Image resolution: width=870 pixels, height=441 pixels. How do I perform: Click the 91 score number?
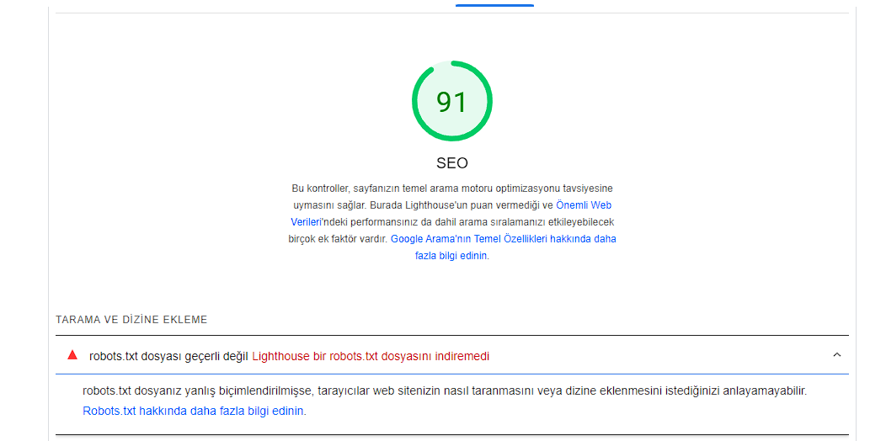click(x=451, y=102)
